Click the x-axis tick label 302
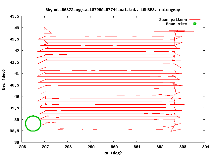This screenshot has width=212, height=159. [x=160, y=147]
